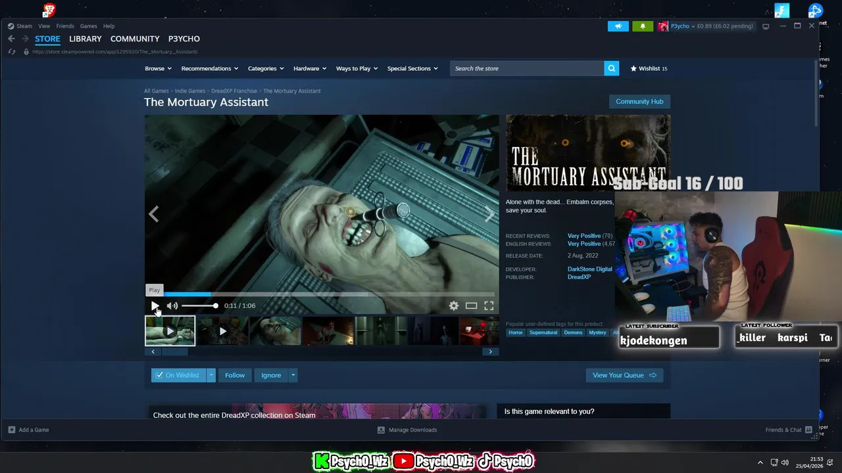The image size is (842, 473).
Task: Follow the All Games breadcrumb
Action: pos(157,91)
